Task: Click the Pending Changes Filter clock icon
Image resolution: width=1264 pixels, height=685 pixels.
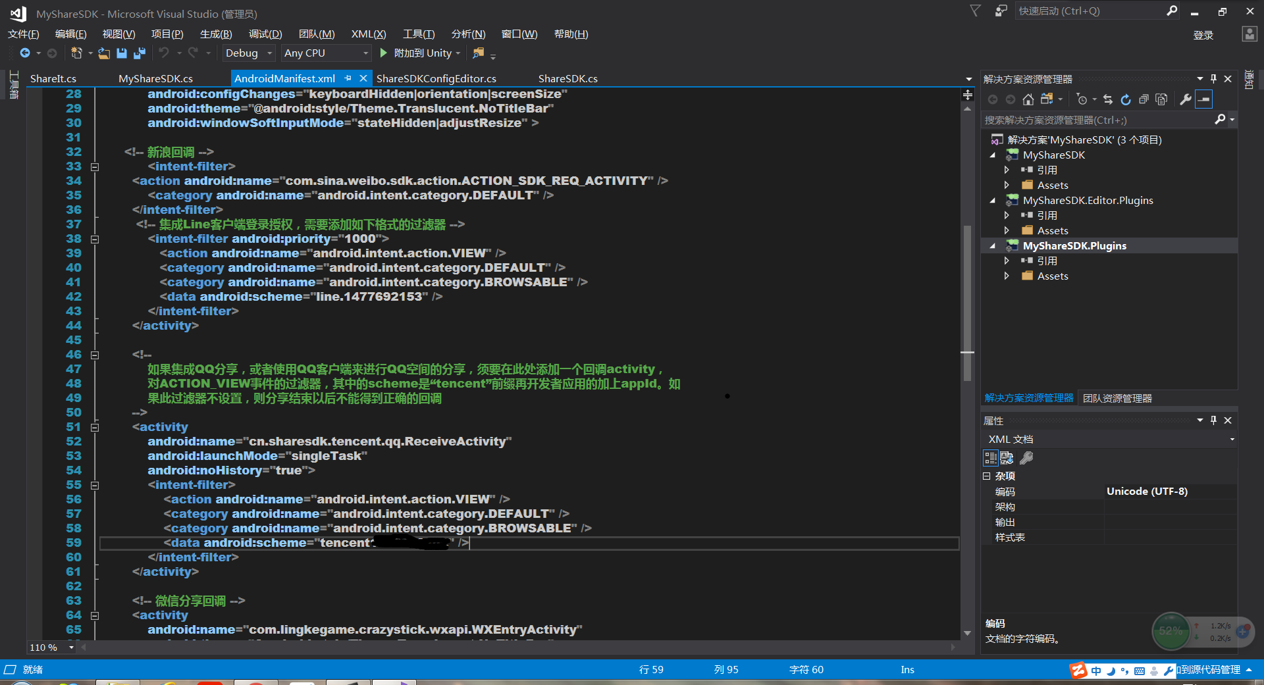Action: pos(1082,99)
